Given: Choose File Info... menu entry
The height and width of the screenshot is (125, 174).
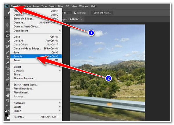Looking at the screenshot, I should pos(36,117).
